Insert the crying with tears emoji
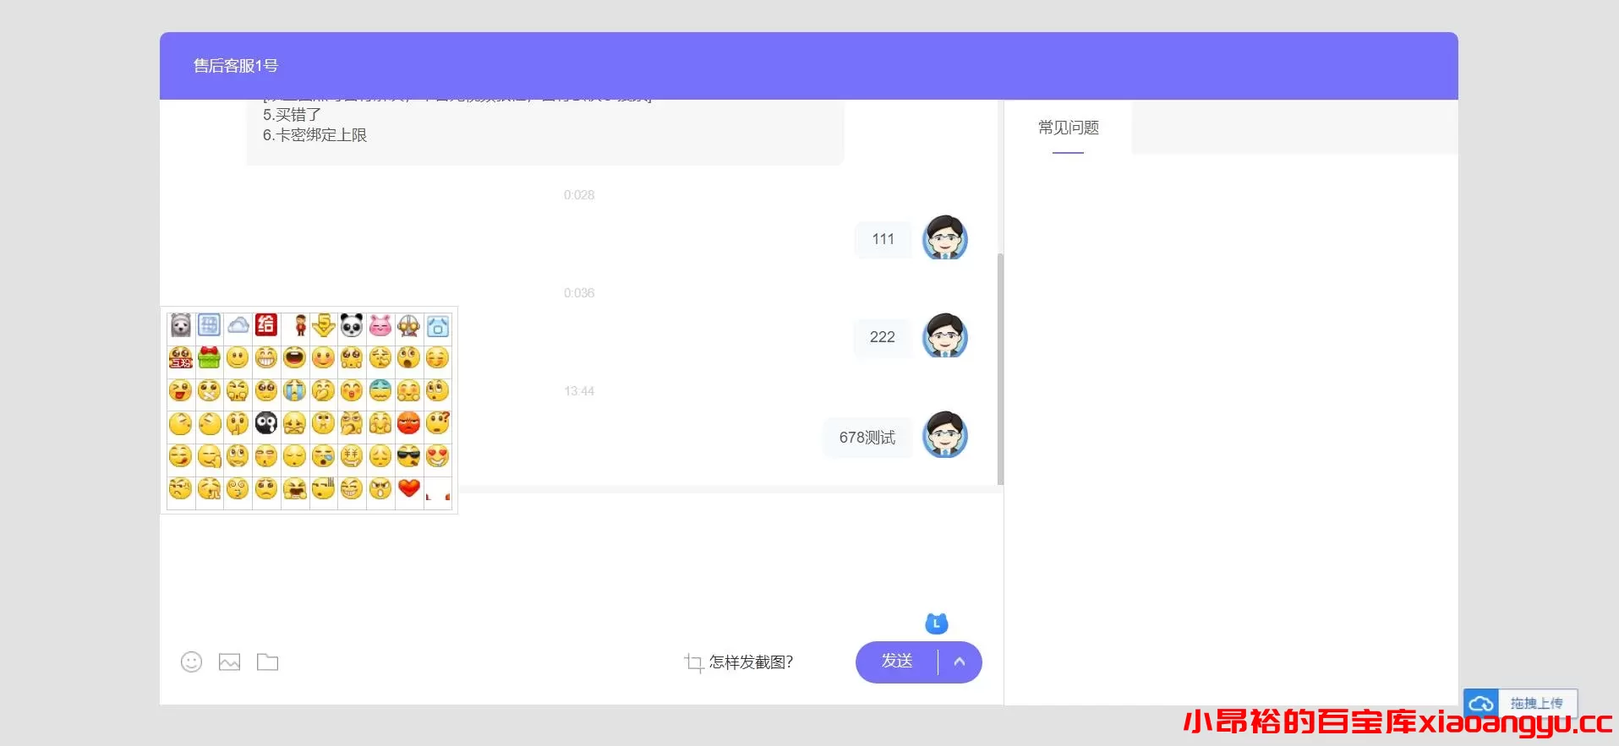 (294, 390)
